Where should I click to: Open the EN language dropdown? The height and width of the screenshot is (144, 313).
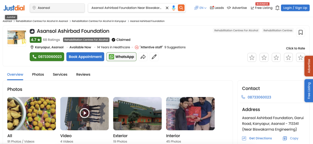coord(201,8)
